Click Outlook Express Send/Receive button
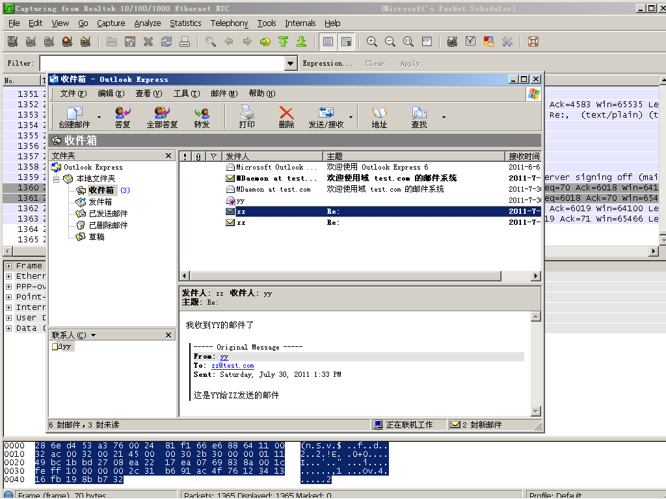This screenshot has height=499, width=666. point(326,118)
